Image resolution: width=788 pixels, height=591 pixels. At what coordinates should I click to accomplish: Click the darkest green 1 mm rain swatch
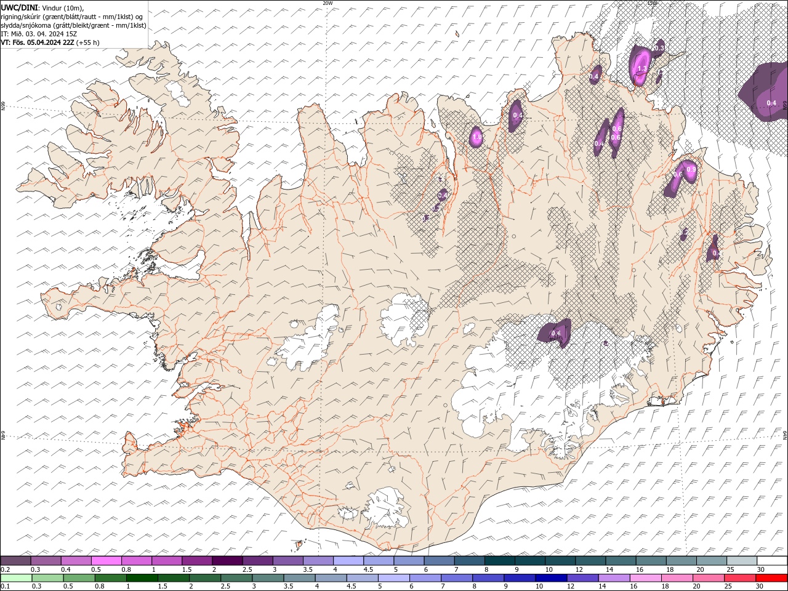142,578
